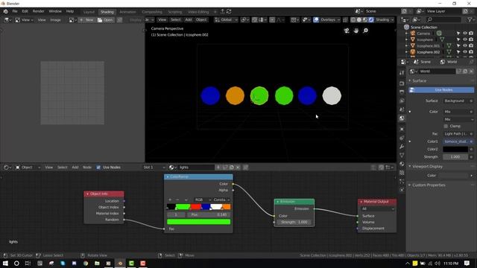Image resolution: width=477 pixels, height=268 pixels.
Task: Click the toggle camera view icon
Action: click(347, 31)
